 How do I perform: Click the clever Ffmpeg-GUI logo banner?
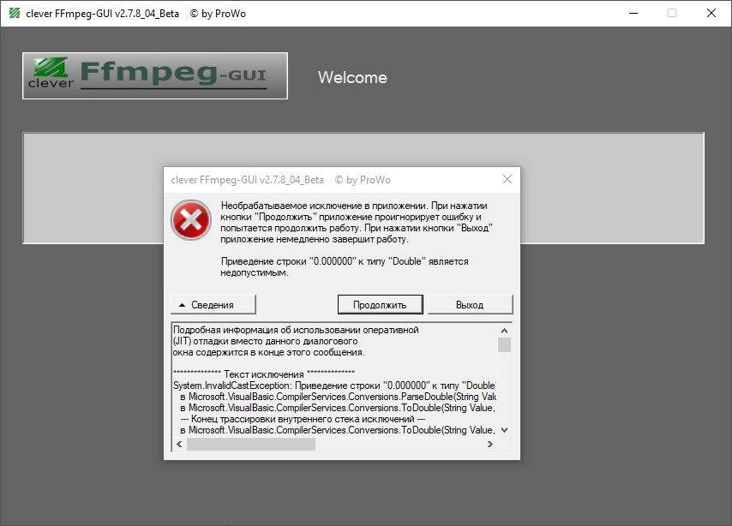155,75
